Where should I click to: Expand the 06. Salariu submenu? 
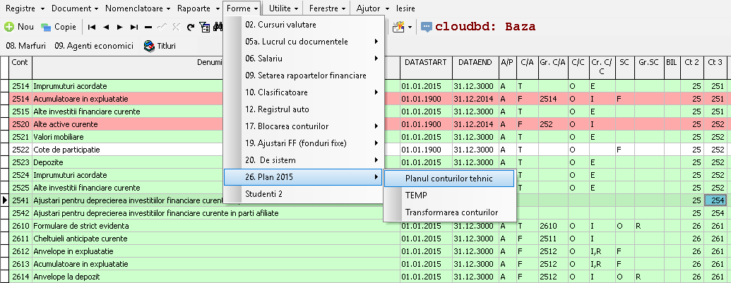tap(303, 59)
